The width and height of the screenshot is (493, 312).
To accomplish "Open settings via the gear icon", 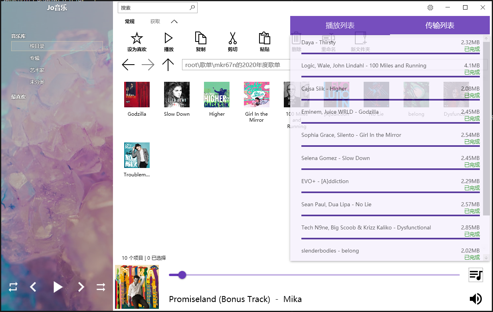I will pos(430,8).
